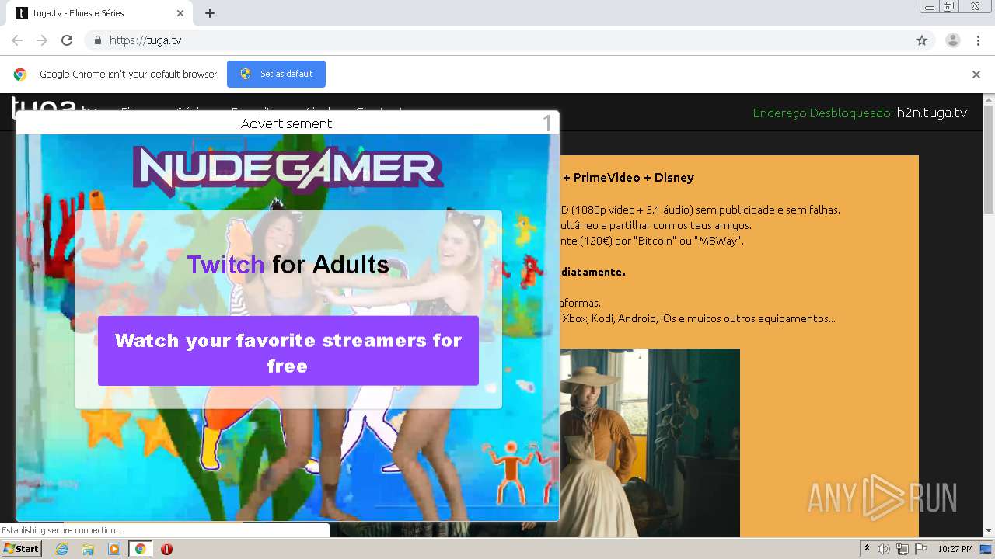Screen dimensions: 995x559
Task: Open Chrome's three-dot menu
Action: [x=979, y=40]
